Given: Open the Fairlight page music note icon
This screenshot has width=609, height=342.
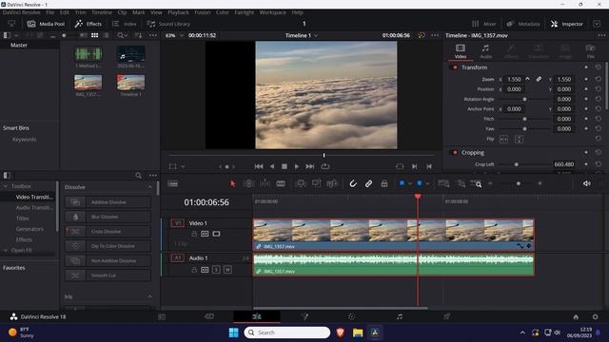Looking at the screenshot, I should 400,316.
